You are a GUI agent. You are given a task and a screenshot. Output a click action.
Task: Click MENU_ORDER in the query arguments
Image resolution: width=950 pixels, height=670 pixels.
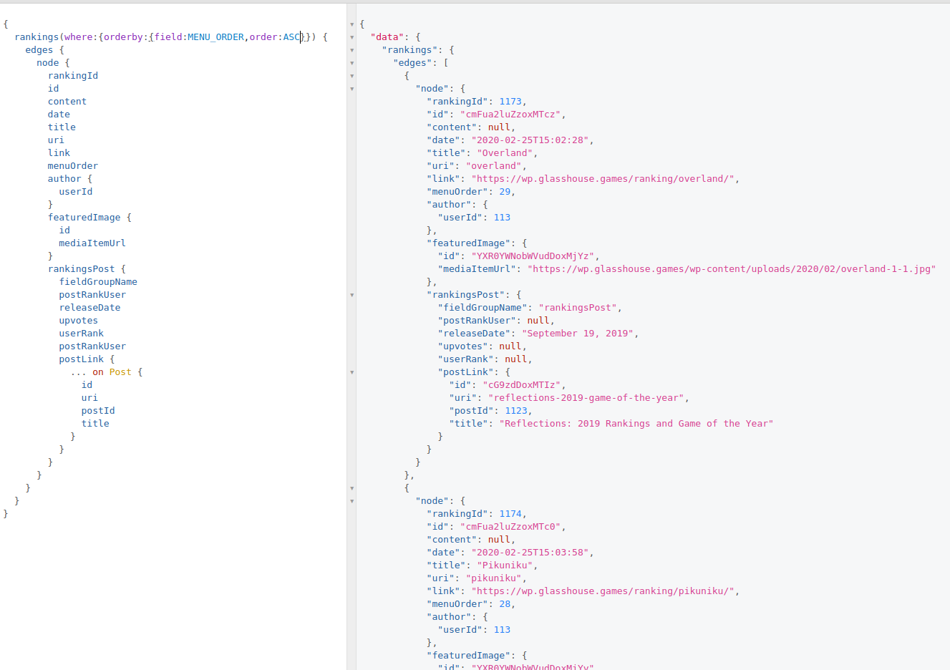pos(215,37)
